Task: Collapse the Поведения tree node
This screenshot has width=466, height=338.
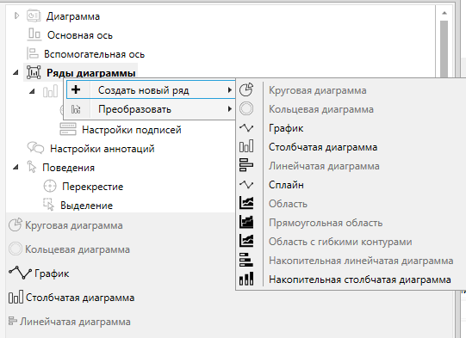Action: point(16,168)
